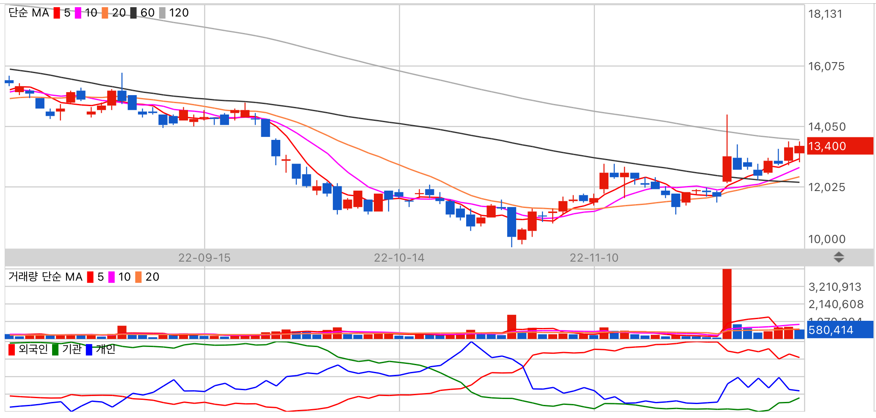Click the '단순 MA' legend label

point(29,13)
